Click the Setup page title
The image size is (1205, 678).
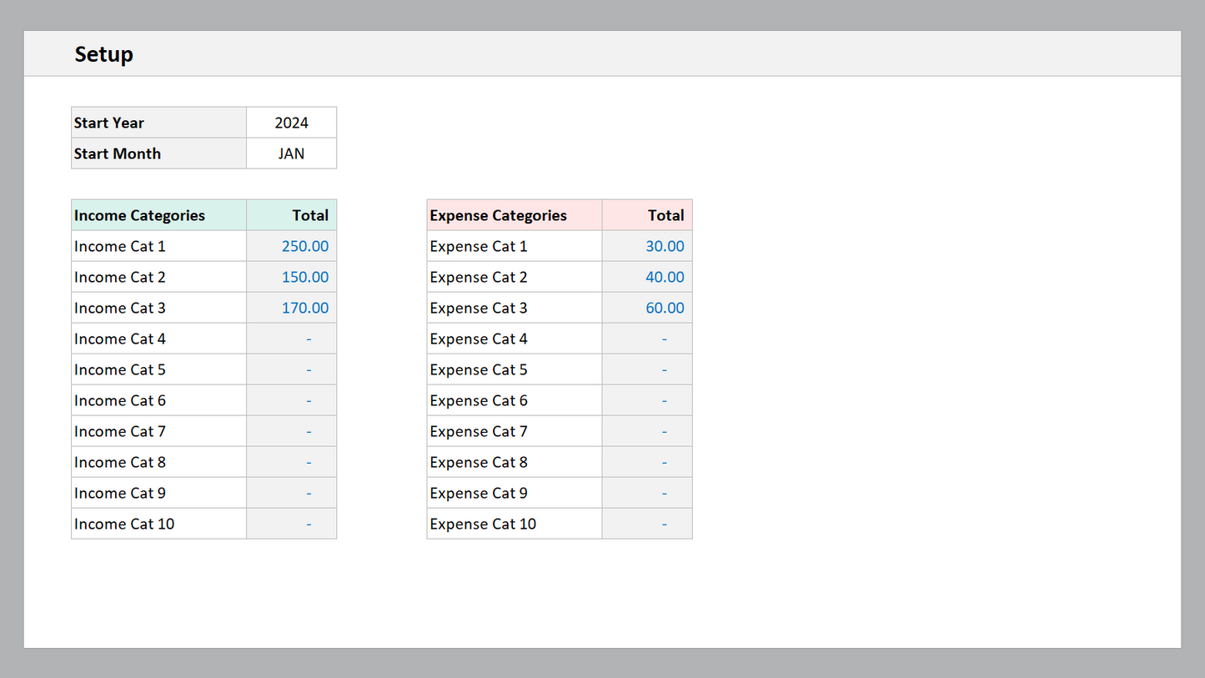pos(103,54)
